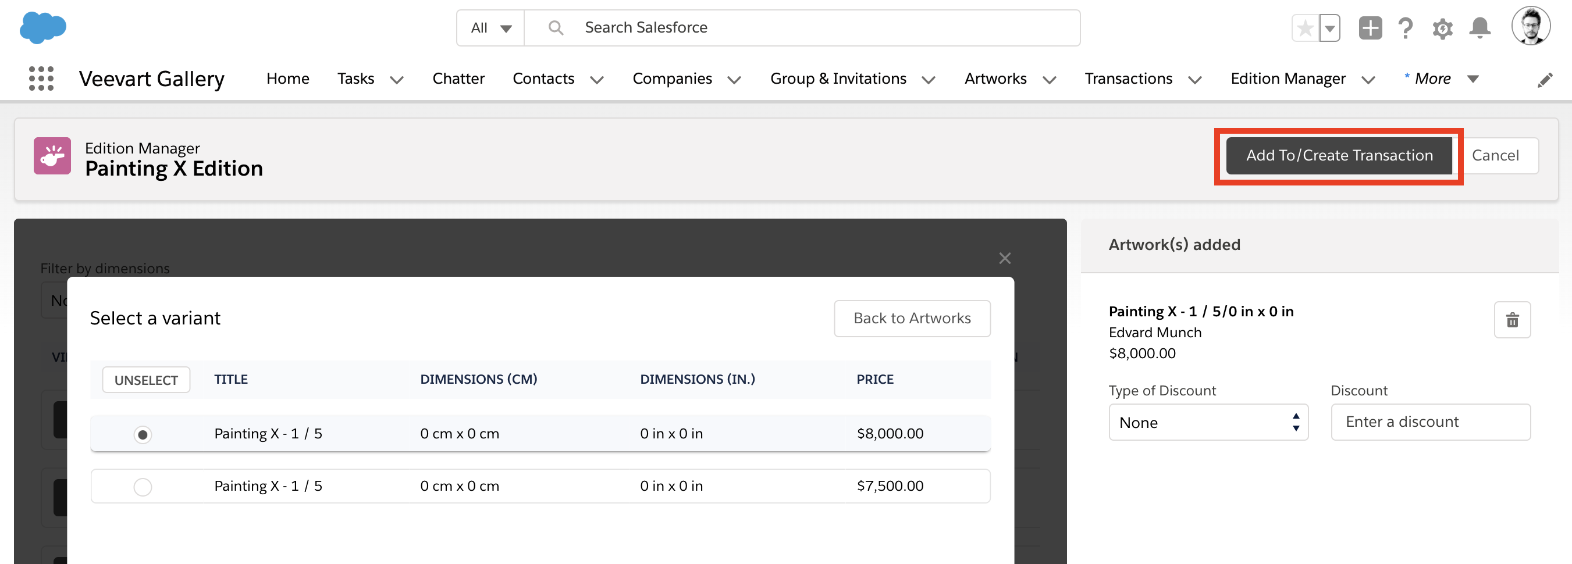Open the Transactions tab
This screenshot has width=1572, height=564.
1128,78
